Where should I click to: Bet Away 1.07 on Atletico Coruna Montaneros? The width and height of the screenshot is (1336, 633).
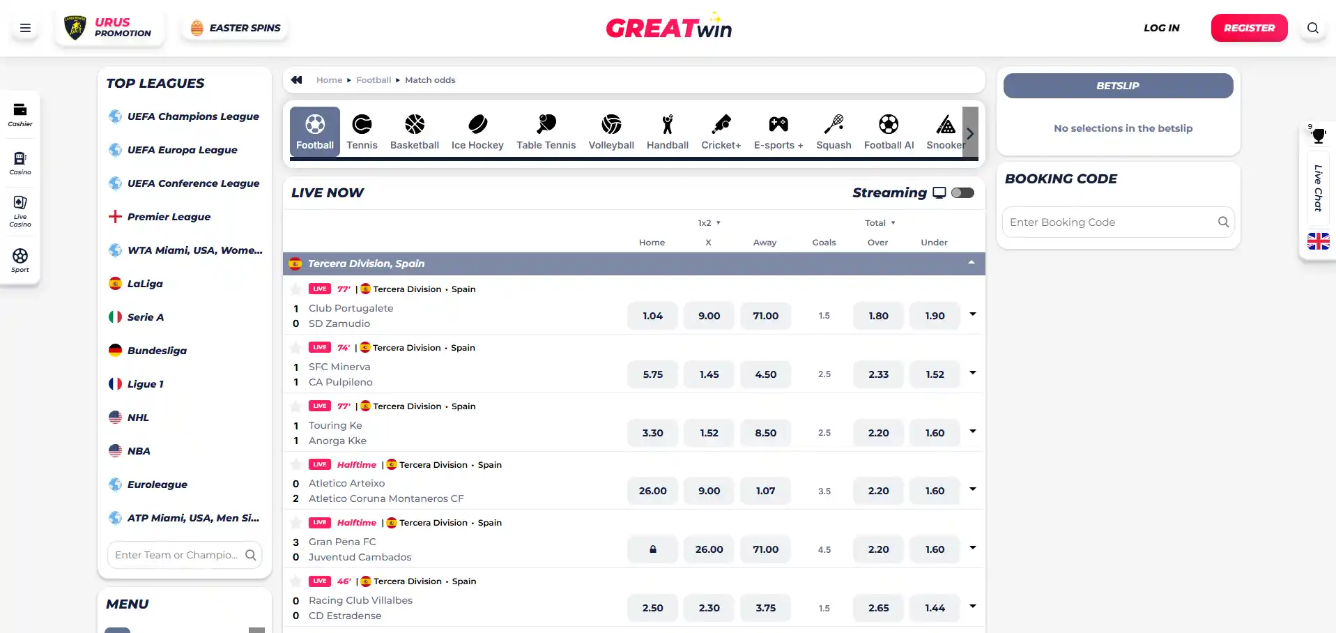click(x=765, y=491)
